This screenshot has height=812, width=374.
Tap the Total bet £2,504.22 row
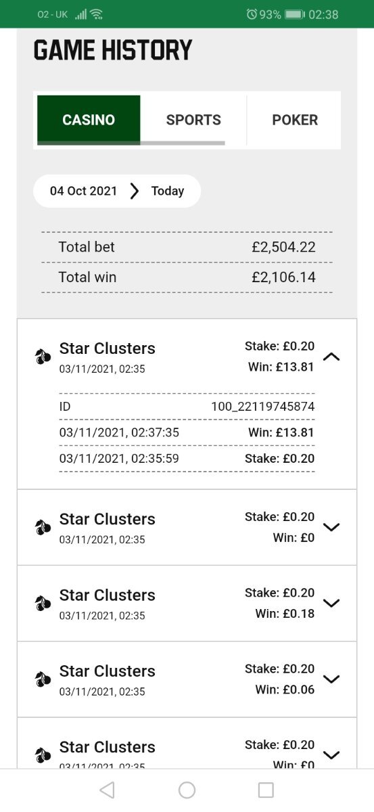pos(187,247)
